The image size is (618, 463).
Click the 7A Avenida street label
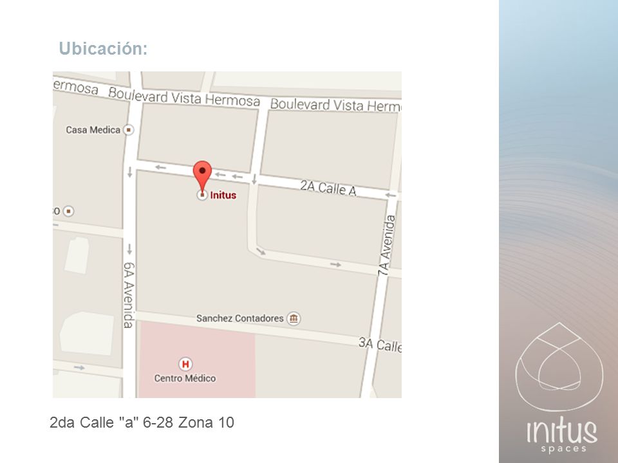387,245
